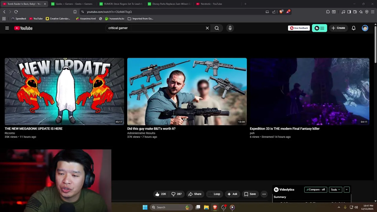
Task: Click the Create button
Action: tap(338, 28)
